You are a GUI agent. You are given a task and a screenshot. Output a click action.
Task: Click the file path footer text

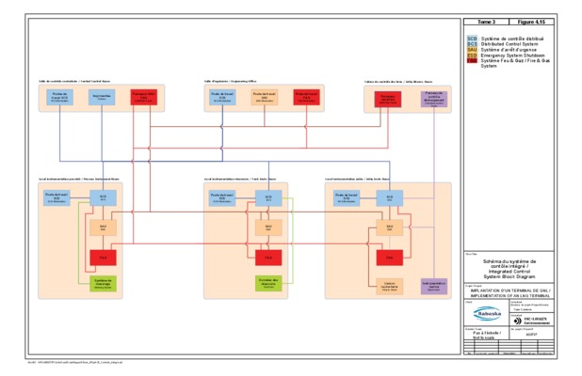click(75, 362)
